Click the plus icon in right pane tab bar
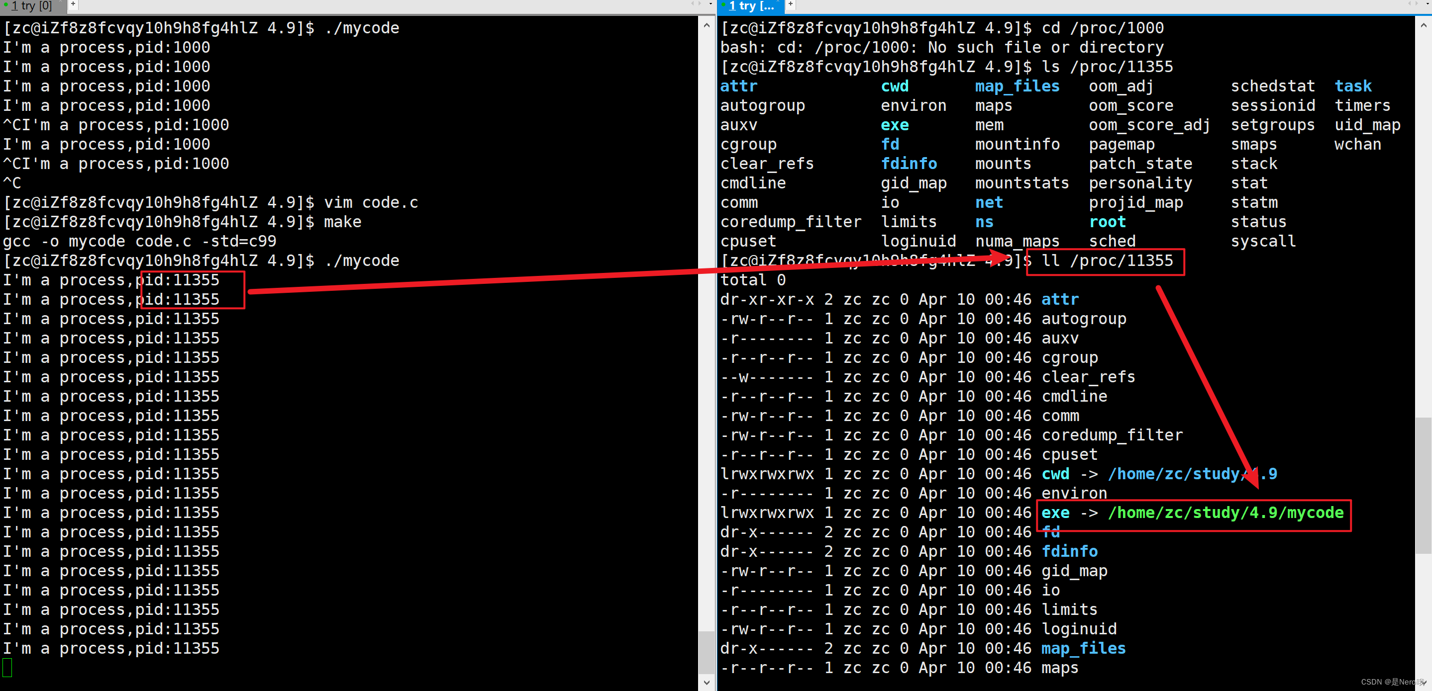This screenshot has height=691, width=1432. pyautogui.click(x=791, y=4)
